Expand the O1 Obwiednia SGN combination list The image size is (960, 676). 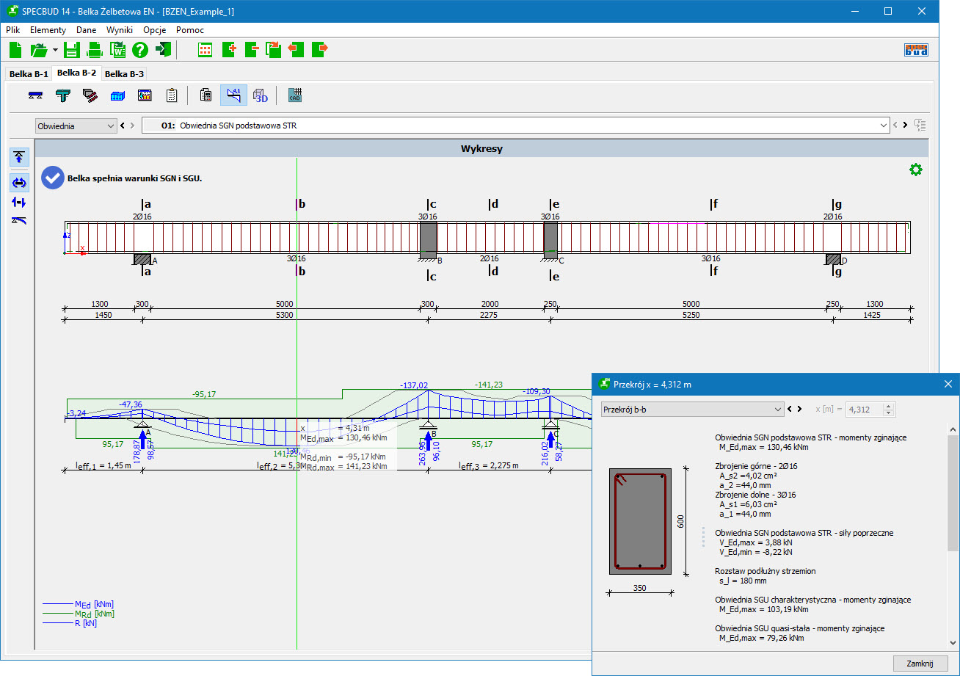pos(882,126)
